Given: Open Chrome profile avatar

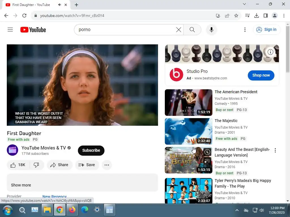Looking at the screenshot, I should [275, 16].
